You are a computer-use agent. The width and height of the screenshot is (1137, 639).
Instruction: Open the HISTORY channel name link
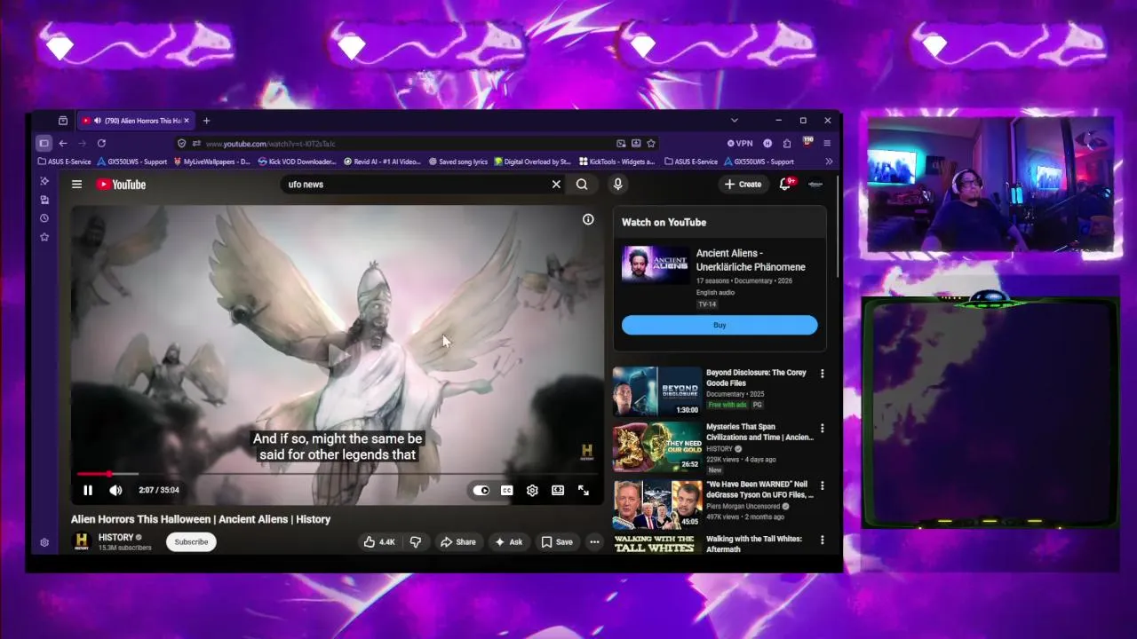pyautogui.click(x=116, y=537)
